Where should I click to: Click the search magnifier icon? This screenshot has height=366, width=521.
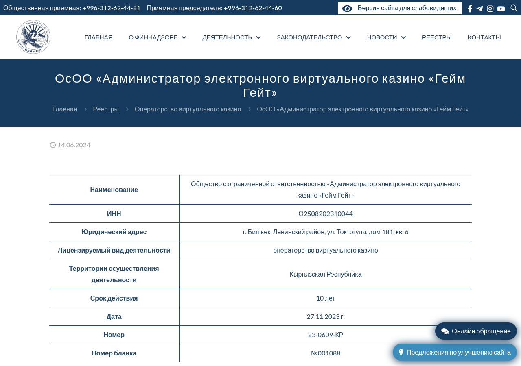[514, 8]
